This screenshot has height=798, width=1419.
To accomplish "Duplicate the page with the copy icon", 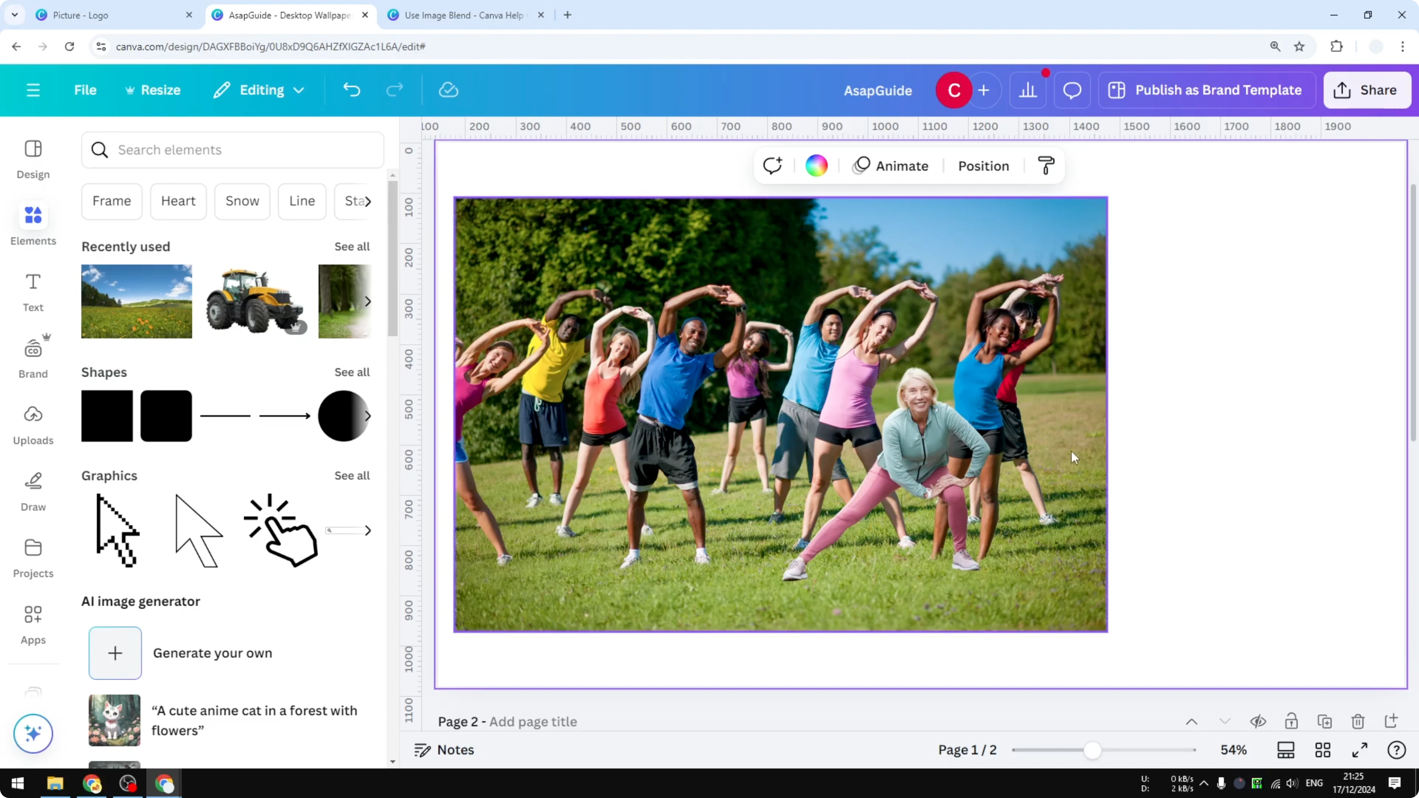I will click(x=1325, y=721).
